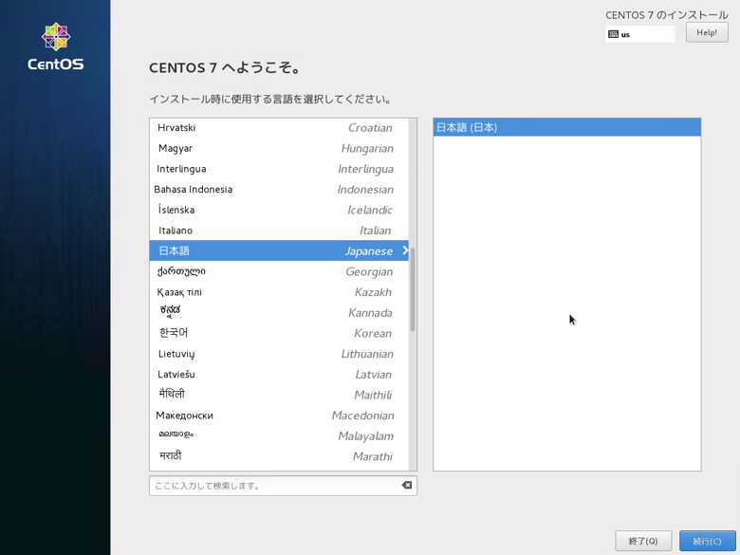
Task: Select 日本語 (日本) locale entry
Action: click(x=566, y=127)
